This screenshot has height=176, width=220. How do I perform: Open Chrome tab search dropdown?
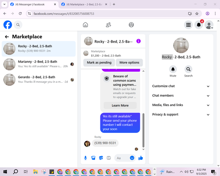4,4
